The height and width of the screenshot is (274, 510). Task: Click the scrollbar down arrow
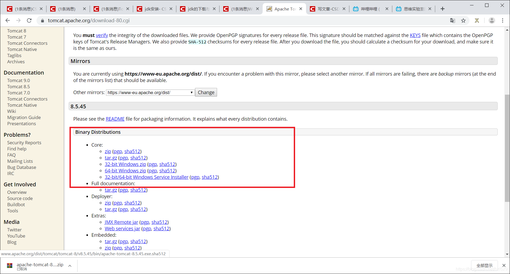pyautogui.click(x=507, y=254)
